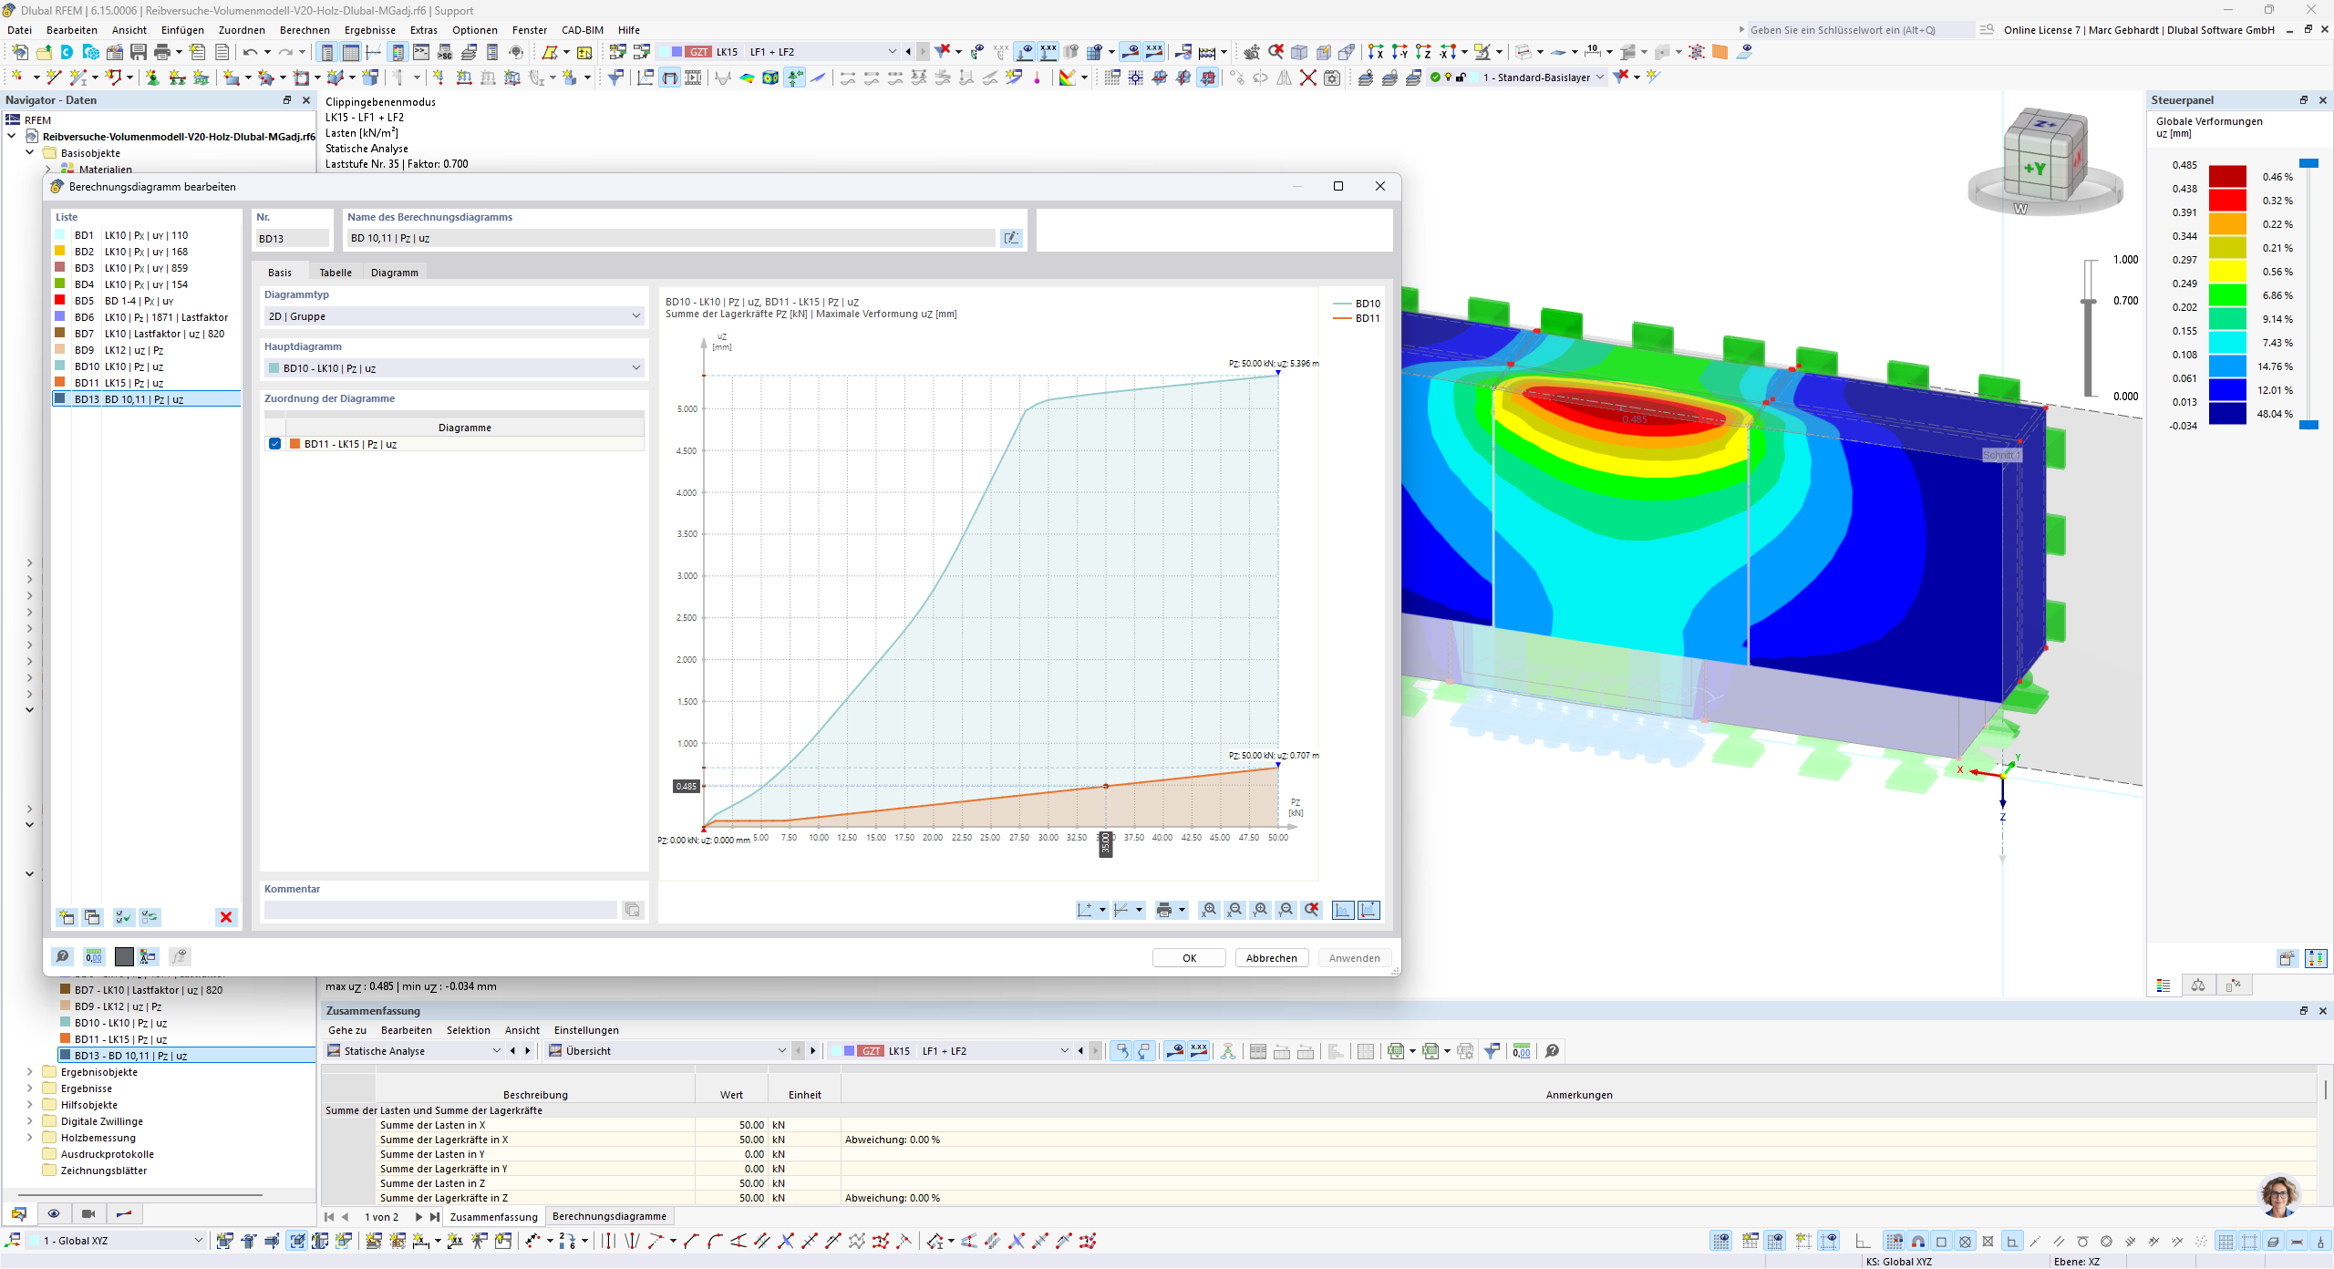Image resolution: width=2334 pixels, height=1269 pixels.
Task: Open the CAD-BIM menu in menu bar
Action: coord(582,30)
